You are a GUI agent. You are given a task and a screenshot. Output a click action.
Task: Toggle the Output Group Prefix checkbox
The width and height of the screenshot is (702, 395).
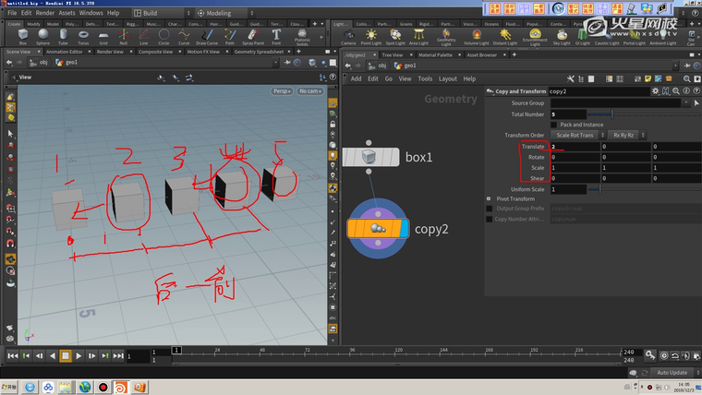coord(489,209)
